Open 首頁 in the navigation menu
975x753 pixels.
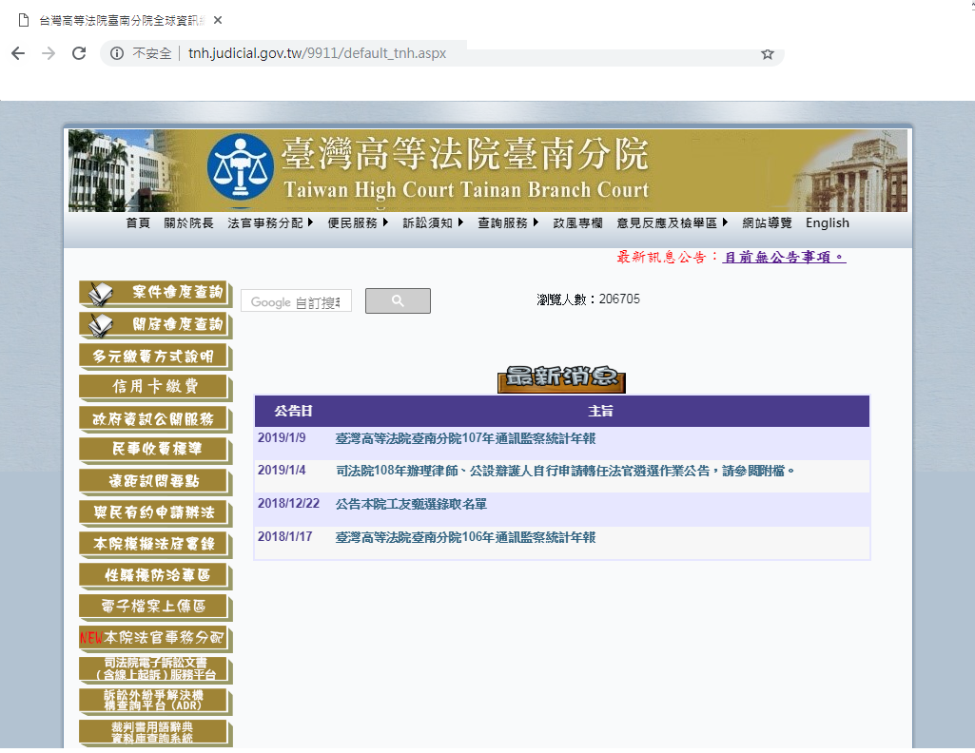coord(138,223)
